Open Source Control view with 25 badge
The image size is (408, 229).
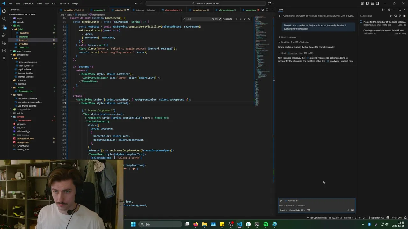(4, 27)
